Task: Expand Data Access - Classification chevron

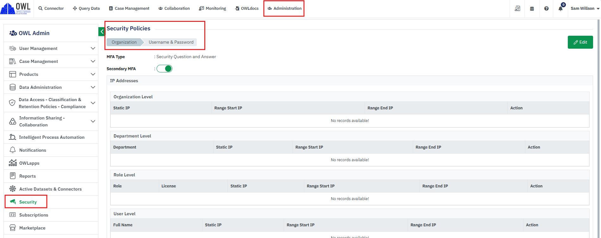Action: coord(93,103)
